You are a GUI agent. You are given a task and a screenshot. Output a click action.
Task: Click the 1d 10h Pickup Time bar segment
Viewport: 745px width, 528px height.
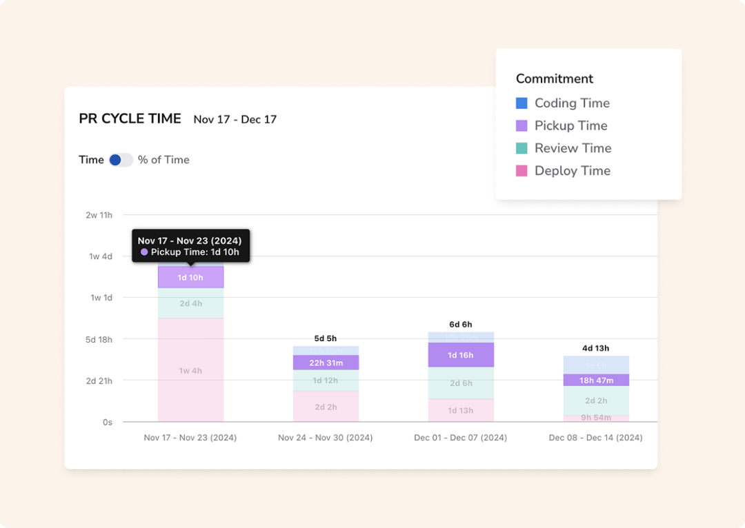coord(191,277)
